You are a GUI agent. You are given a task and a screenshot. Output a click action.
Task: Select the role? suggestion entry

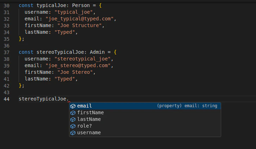(145, 126)
